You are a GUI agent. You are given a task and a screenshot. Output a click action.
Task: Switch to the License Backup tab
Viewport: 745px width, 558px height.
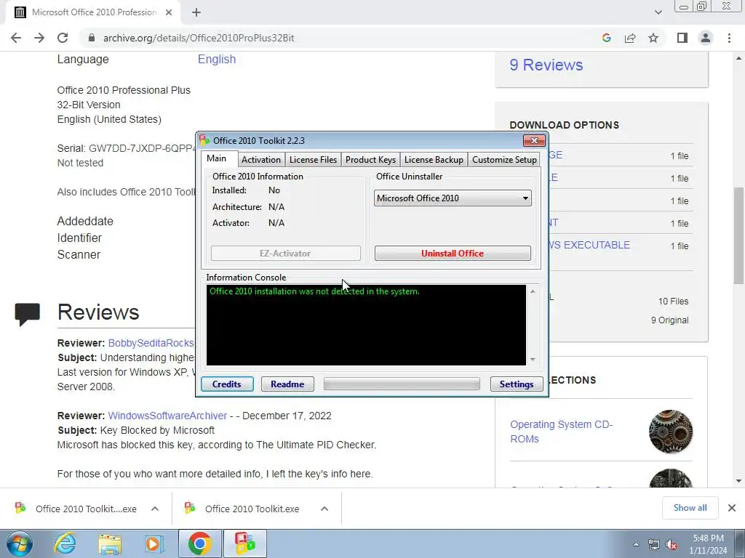pyautogui.click(x=434, y=160)
